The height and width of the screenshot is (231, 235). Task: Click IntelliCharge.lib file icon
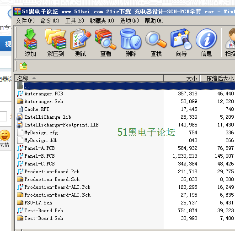point(20,117)
